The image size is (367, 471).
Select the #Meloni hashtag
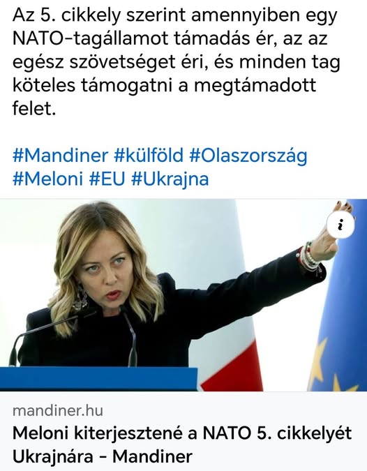(47, 179)
